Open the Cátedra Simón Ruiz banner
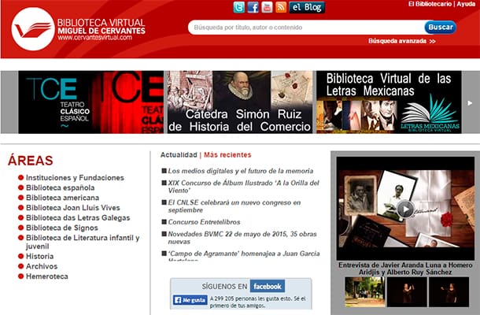The width and height of the screenshot is (480, 315). [240, 102]
